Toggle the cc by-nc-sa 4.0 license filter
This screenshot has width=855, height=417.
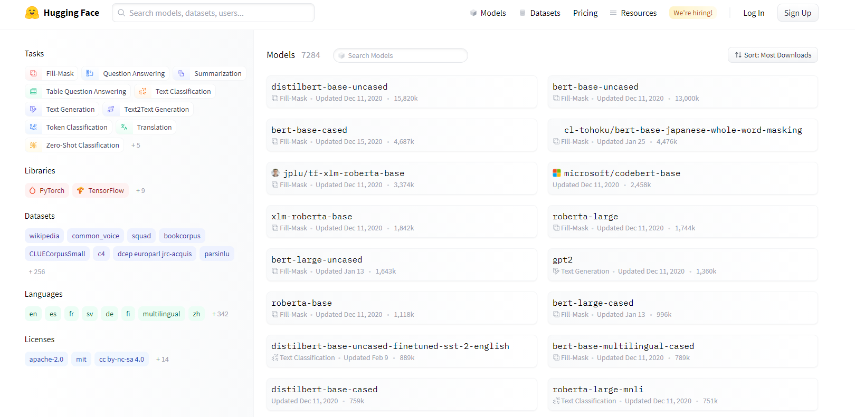tap(121, 359)
